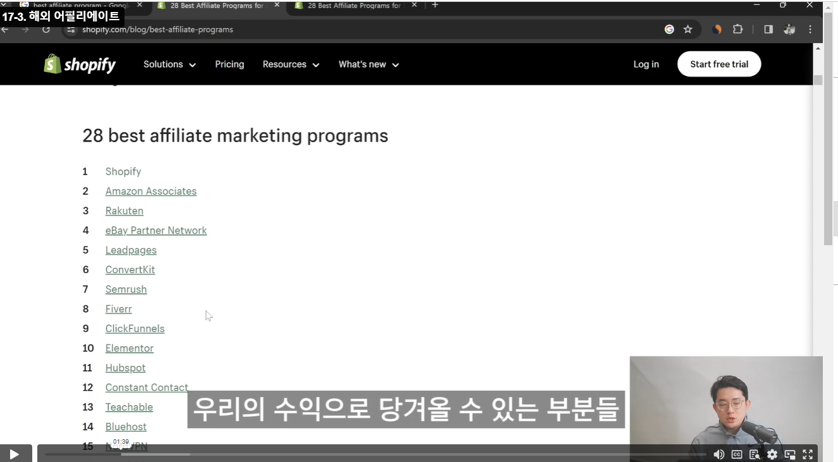Click the Start free trial button
838x462 pixels.
coord(719,64)
